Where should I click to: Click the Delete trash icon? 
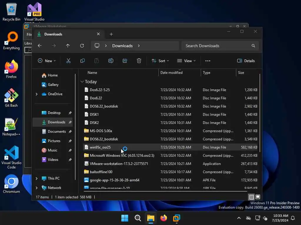pos(139,61)
